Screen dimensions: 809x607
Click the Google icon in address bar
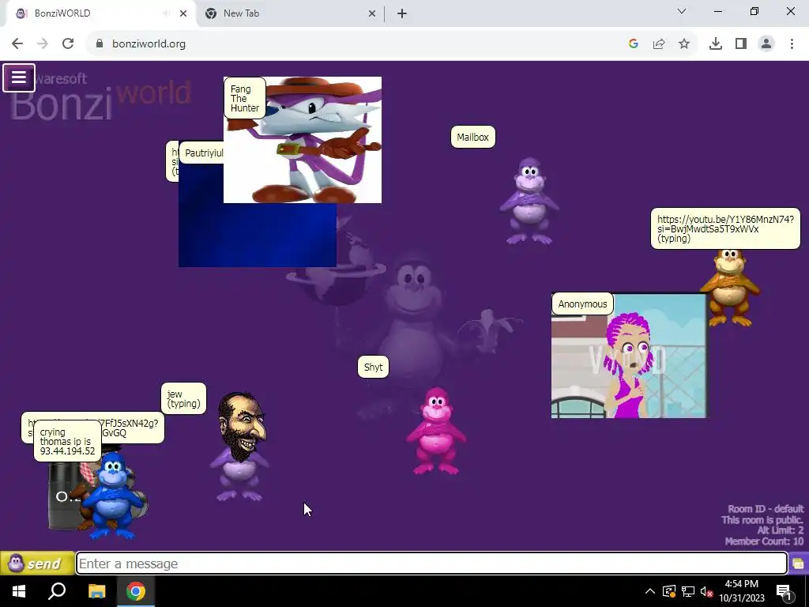coord(634,43)
